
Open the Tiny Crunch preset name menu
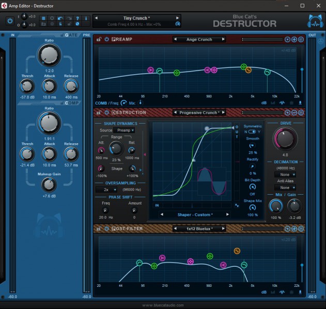pos(136,18)
